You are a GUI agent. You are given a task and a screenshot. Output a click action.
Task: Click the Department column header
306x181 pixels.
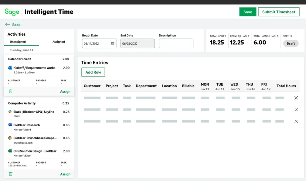146,86
